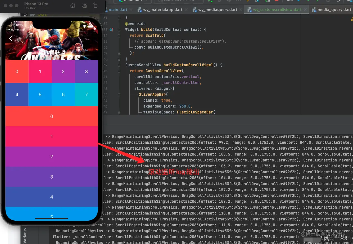Tap the deep purple list row 3

tap(52, 177)
